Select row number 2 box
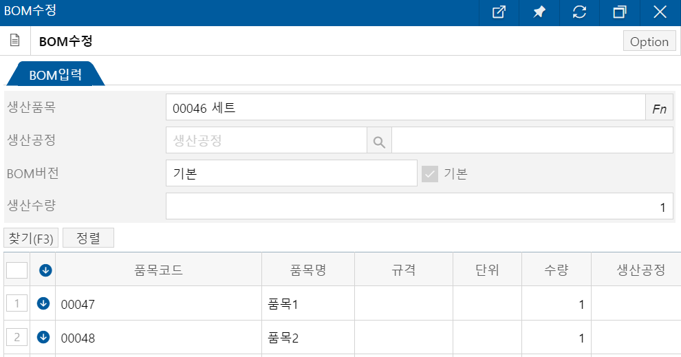The height and width of the screenshot is (357, 681). [17, 337]
